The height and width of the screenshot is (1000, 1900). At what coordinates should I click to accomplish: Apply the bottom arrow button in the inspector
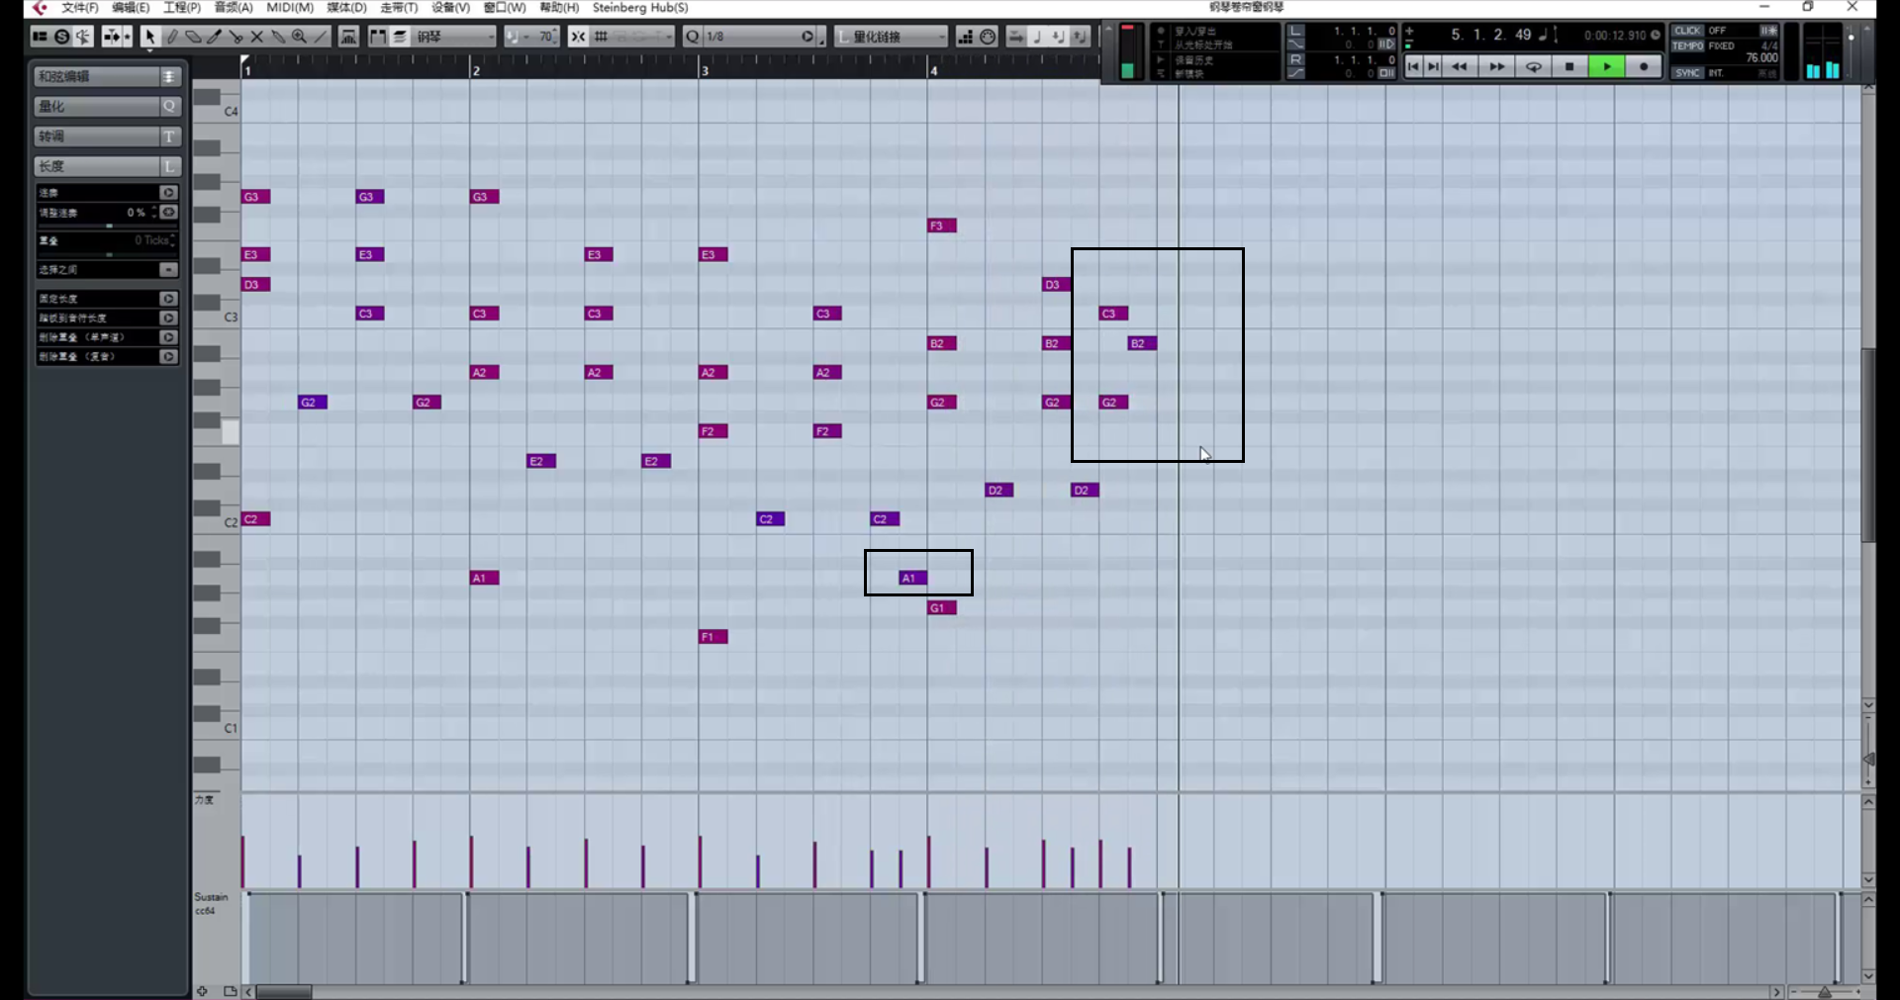168,357
